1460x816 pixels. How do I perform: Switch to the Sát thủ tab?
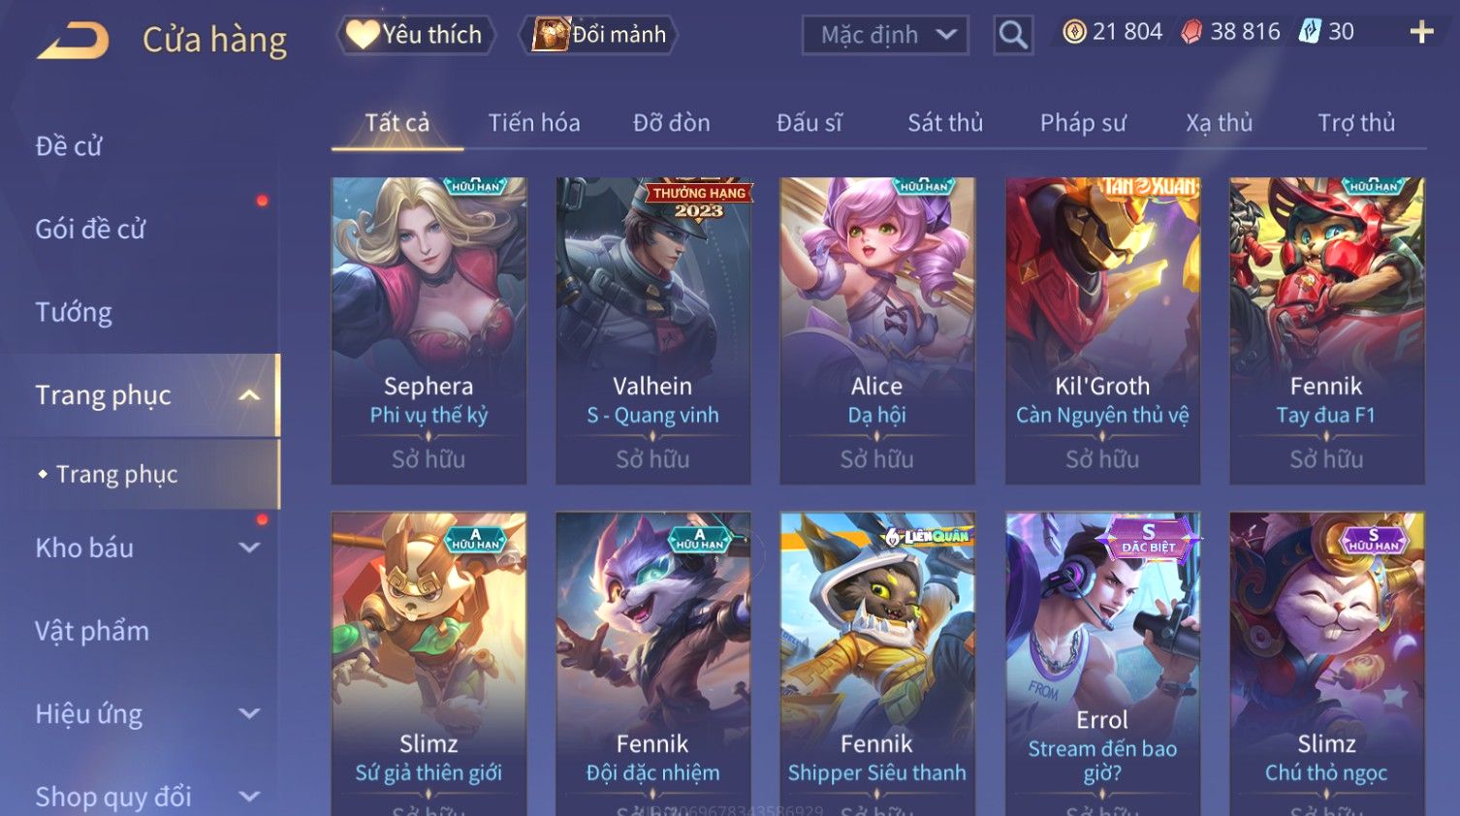pyautogui.click(x=945, y=123)
